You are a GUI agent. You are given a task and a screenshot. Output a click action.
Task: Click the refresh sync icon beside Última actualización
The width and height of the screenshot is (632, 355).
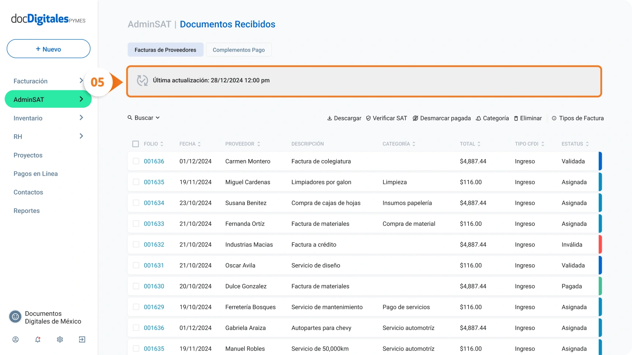point(142,80)
